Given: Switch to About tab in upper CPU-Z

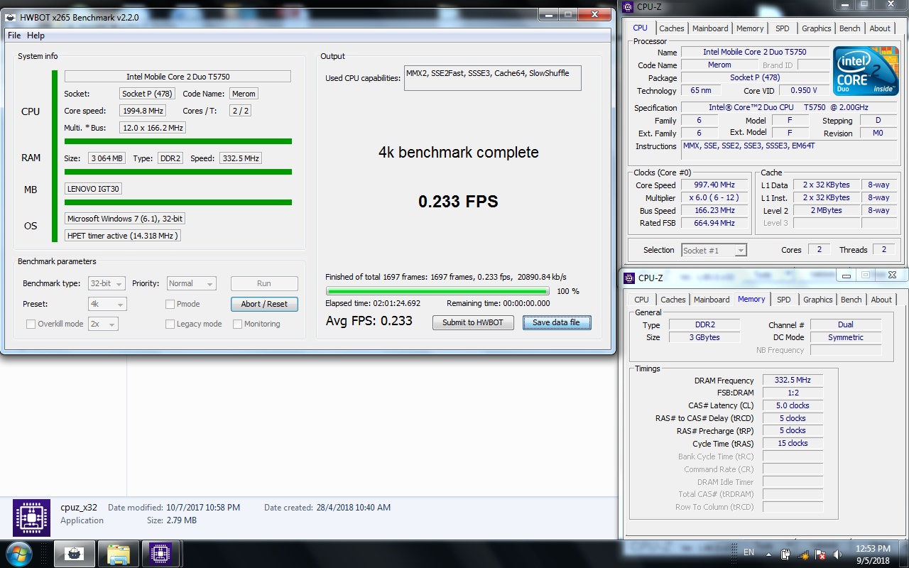Looking at the screenshot, I should point(880,29).
